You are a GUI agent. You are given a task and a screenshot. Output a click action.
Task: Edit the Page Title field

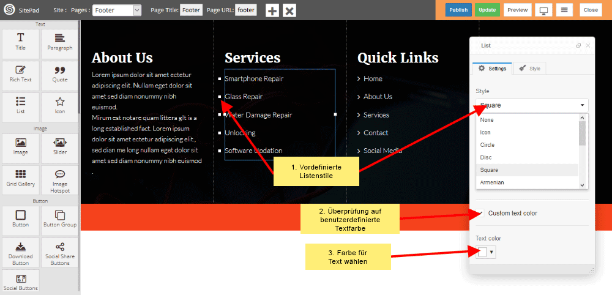(191, 10)
